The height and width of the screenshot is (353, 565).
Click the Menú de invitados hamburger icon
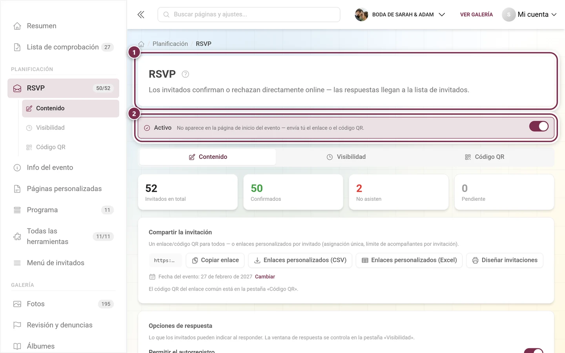pos(17,263)
